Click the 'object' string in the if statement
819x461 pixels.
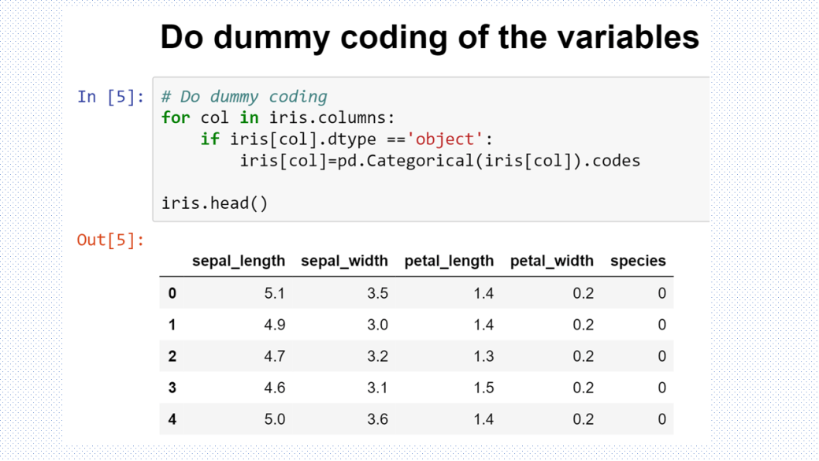[x=446, y=139]
